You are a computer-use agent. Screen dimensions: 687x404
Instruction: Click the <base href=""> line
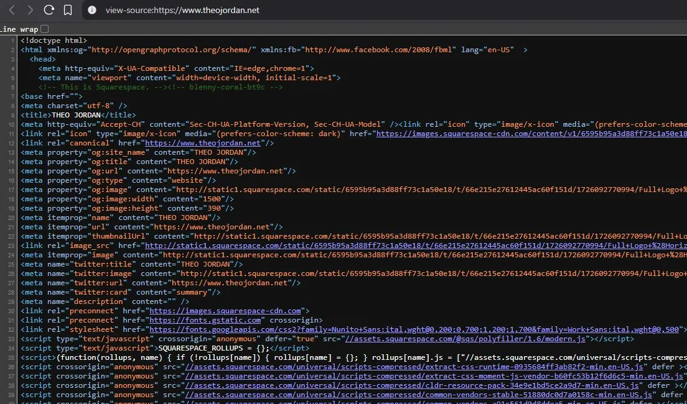click(52, 96)
